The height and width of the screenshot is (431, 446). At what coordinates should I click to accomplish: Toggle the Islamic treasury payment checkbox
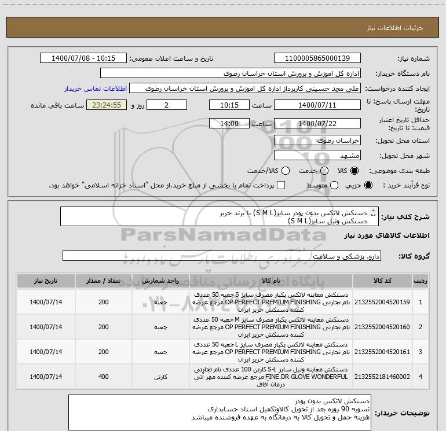click(x=281, y=185)
